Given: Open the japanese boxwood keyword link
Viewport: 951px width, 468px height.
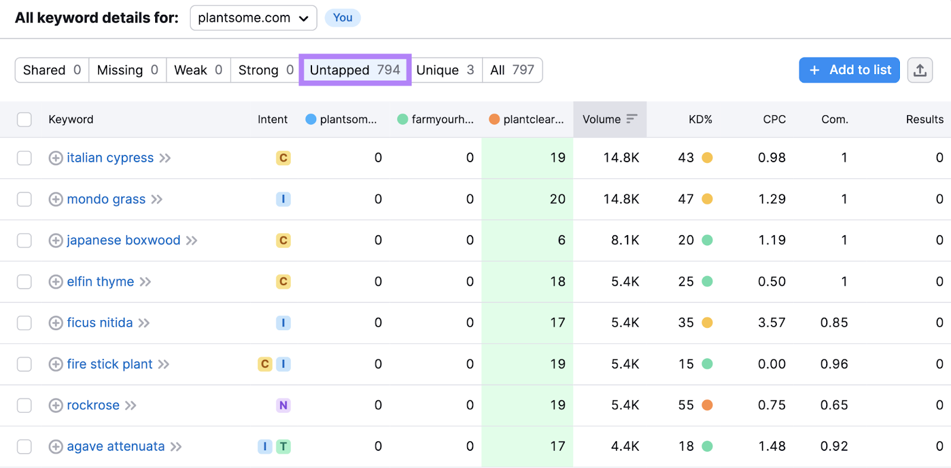Looking at the screenshot, I should tap(123, 241).
